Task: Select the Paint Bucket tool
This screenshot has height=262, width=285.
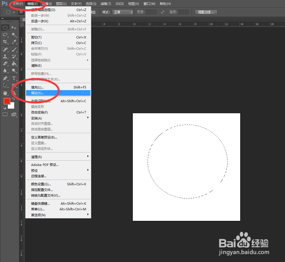Action: pyautogui.click(x=14, y=63)
